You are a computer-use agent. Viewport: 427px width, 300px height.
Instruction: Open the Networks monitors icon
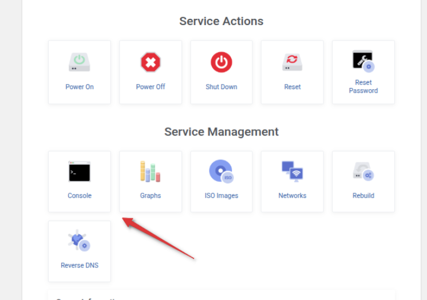click(x=292, y=171)
